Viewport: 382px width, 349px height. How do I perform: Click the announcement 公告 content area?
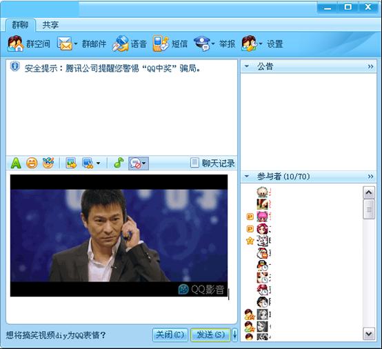[x=308, y=121]
